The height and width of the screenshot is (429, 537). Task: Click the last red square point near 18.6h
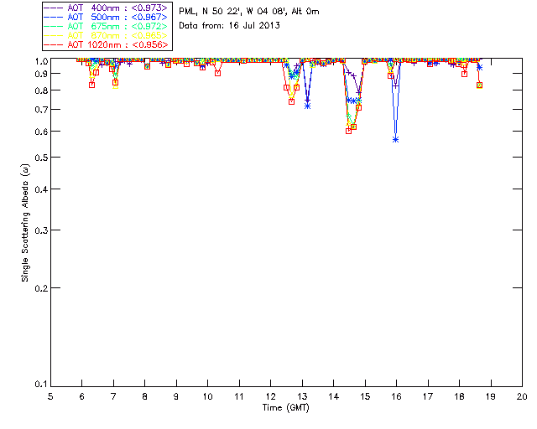(479, 85)
